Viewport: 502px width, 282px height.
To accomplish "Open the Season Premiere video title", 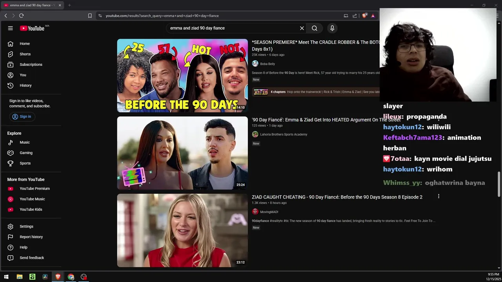I will coord(316,45).
